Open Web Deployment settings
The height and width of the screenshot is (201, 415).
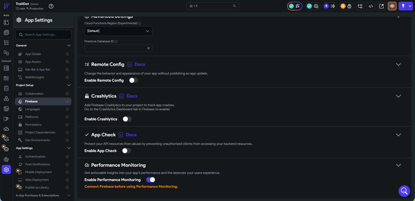point(43,180)
